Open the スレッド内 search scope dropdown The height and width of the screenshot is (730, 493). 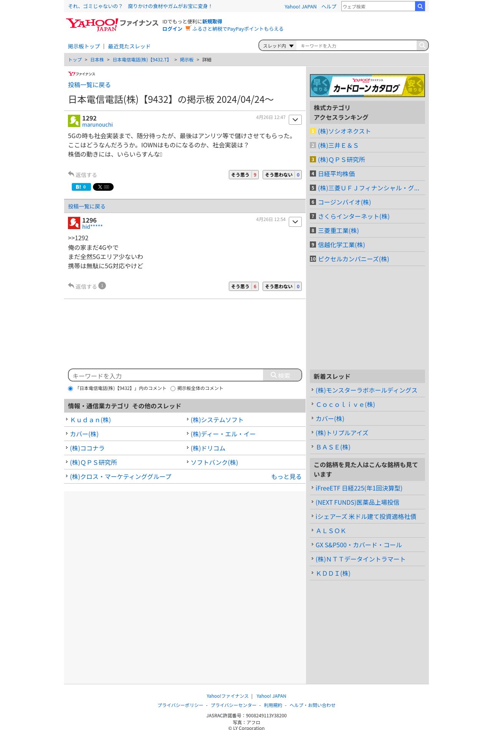coord(278,46)
